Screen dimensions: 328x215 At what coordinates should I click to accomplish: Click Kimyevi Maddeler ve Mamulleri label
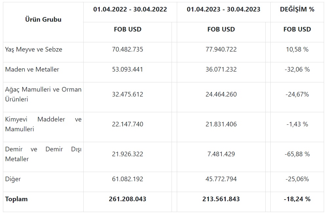pyautogui.click(x=43, y=124)
